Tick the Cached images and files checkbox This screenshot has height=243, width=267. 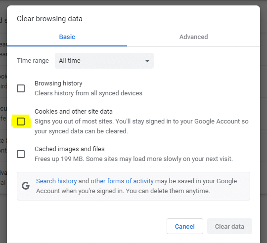[21, 154]
